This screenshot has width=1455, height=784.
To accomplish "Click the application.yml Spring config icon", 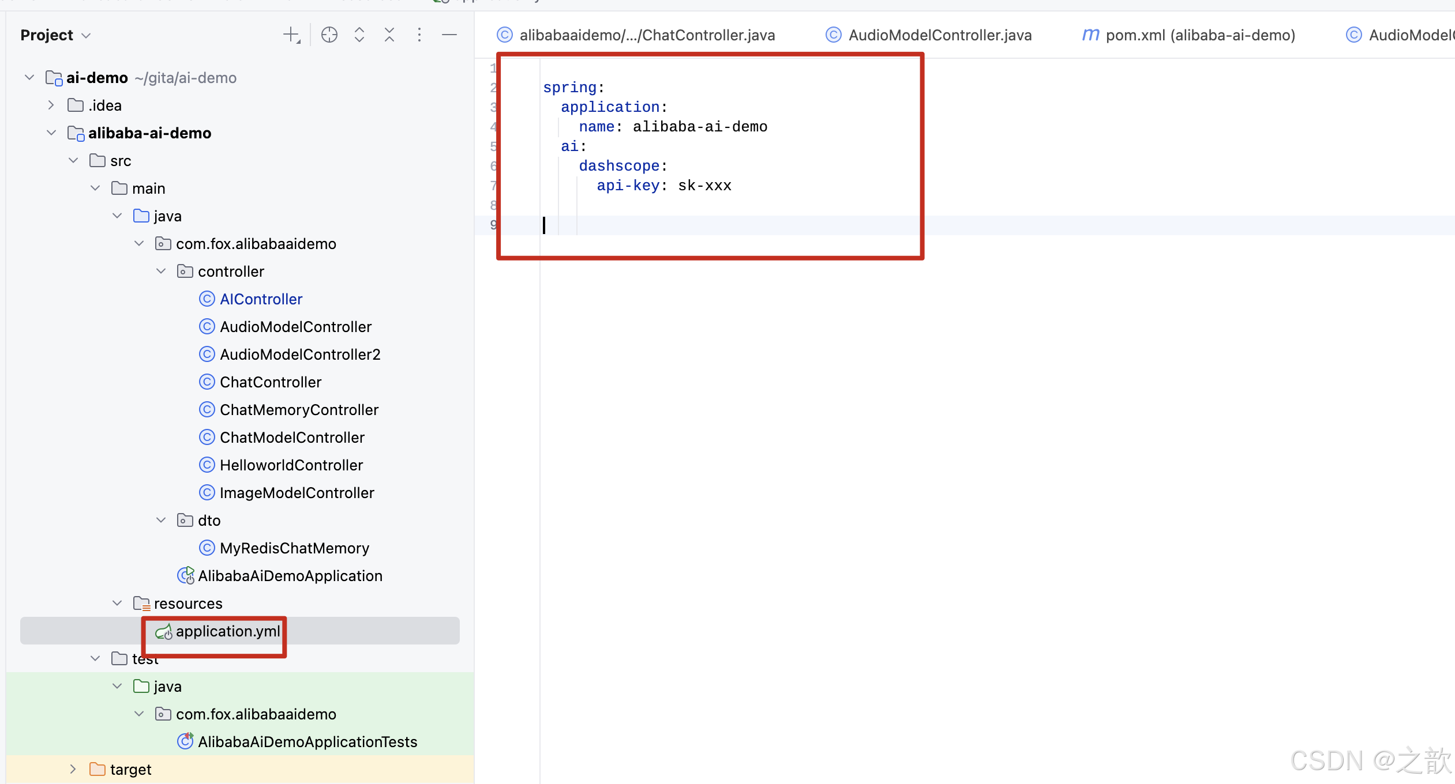I will pos(164,632).
